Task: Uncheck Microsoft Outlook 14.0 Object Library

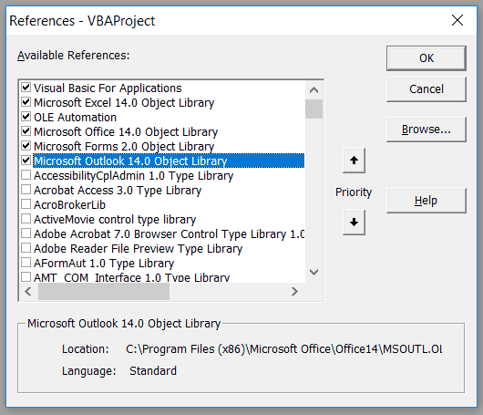Action: pyautogui.click(x=26, y=161)
